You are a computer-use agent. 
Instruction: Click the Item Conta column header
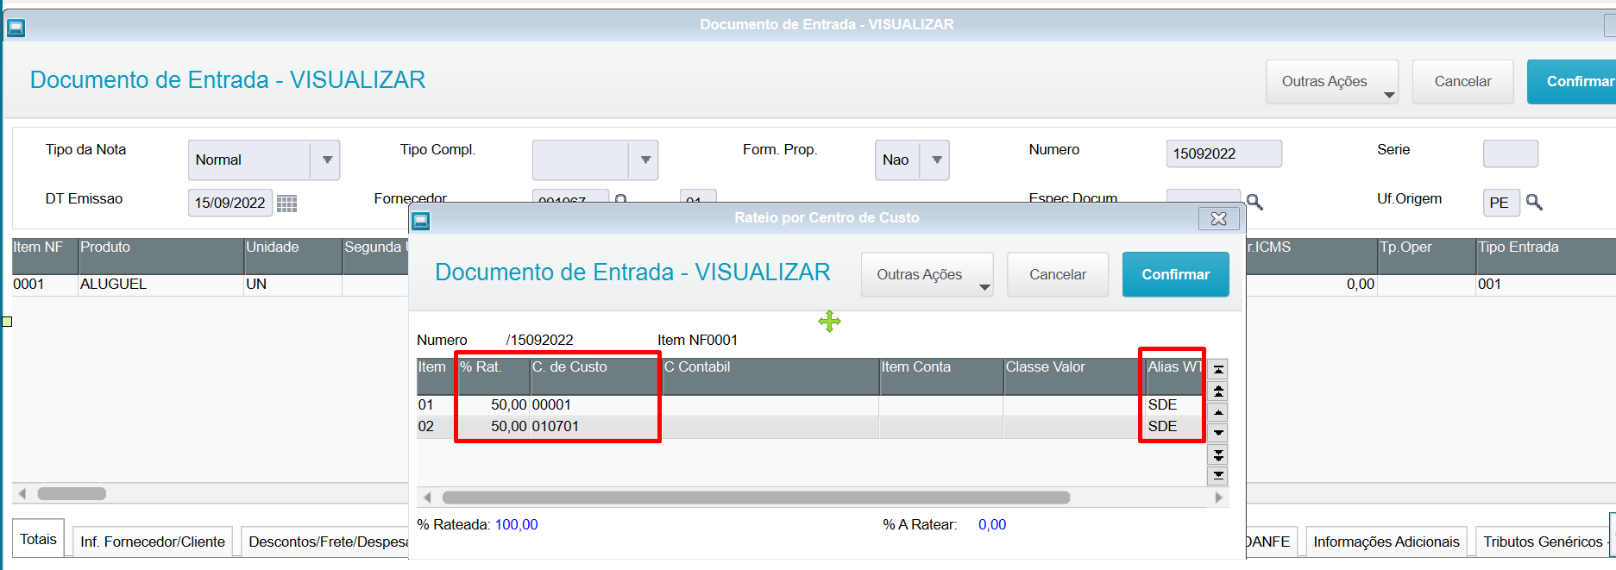coord(941,377)
